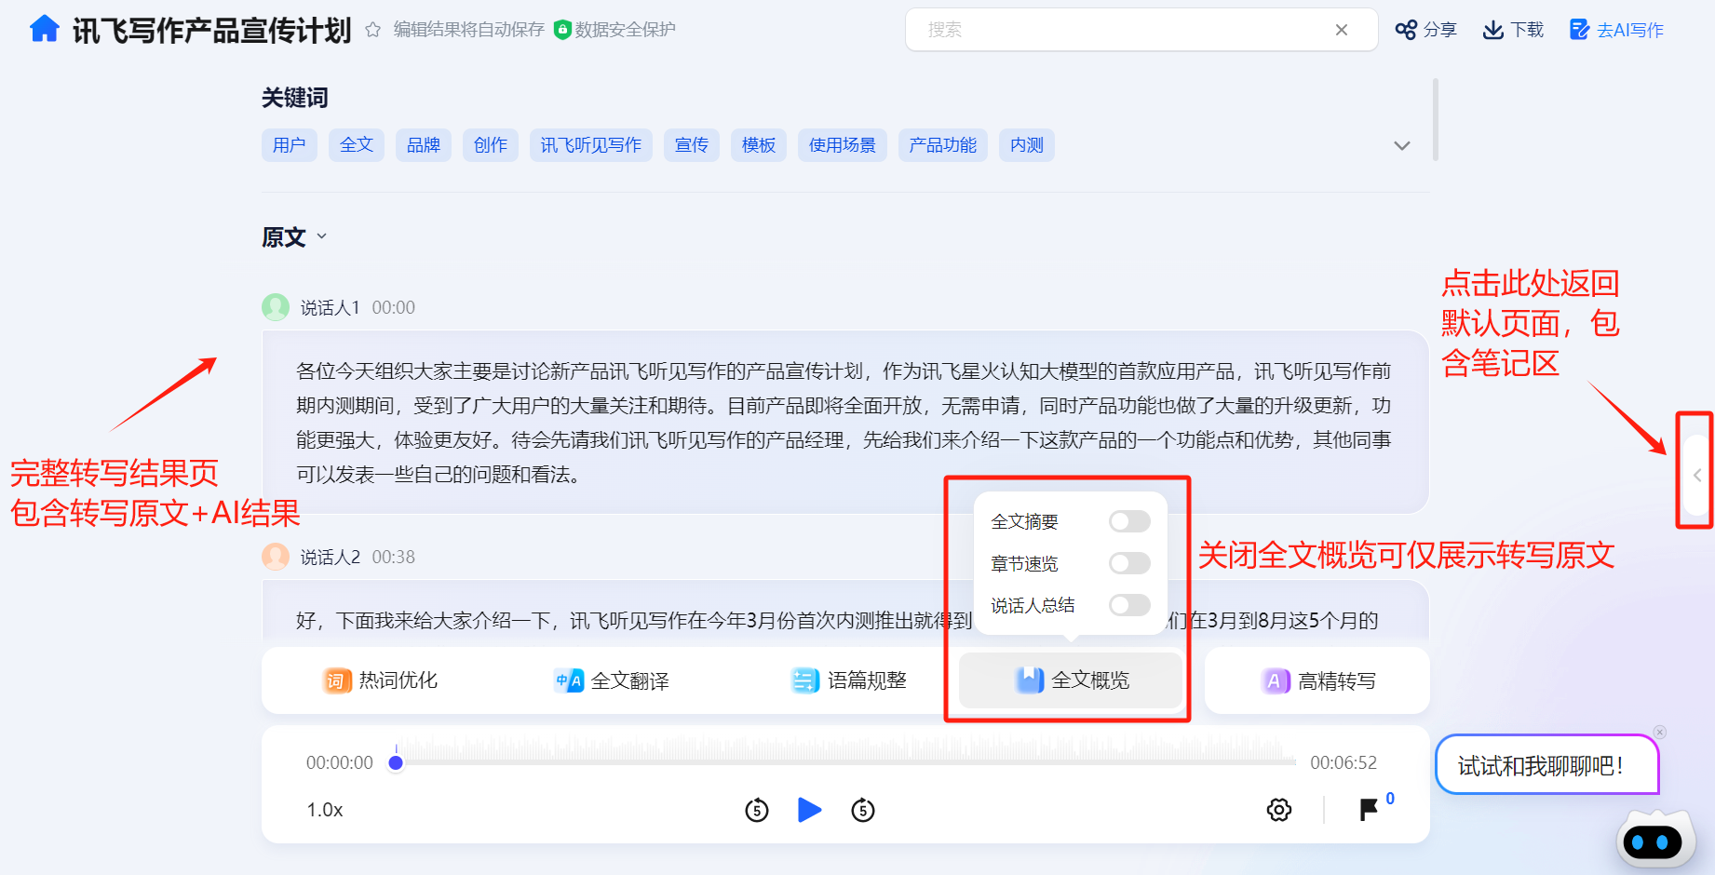Screen dimensions: 1715x875
Task: Toggle the 说话人总结 switch
Action: [1129, 605]
